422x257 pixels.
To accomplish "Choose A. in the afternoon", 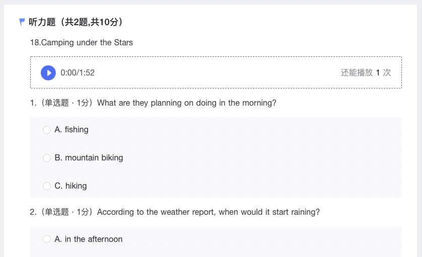I will coord(46,239).
